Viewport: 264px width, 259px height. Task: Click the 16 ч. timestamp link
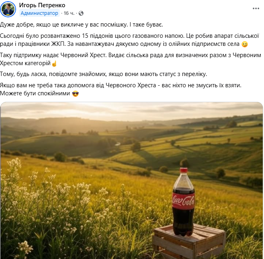coord(69,13)
